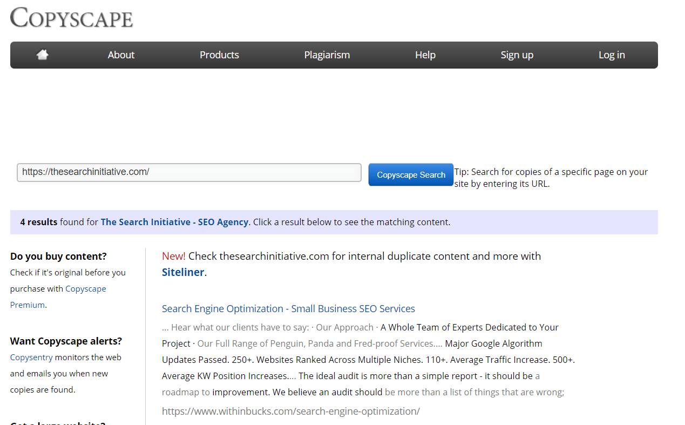
Task: Go to the Plagiarism page
Action: (327, 55)
